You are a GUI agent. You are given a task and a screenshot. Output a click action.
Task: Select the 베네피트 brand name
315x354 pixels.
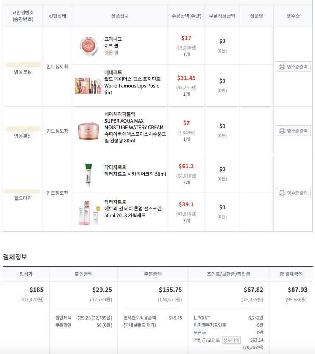[113, 72]
